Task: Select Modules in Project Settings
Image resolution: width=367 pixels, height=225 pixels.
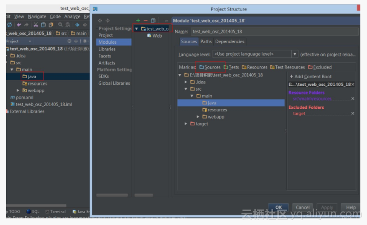Action: coord(114,42)
